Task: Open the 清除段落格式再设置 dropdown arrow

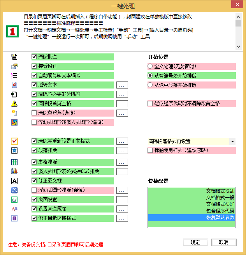Action: pos(232,142)
